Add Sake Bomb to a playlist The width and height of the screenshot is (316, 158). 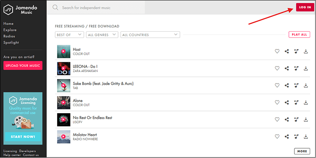(296, 85)
